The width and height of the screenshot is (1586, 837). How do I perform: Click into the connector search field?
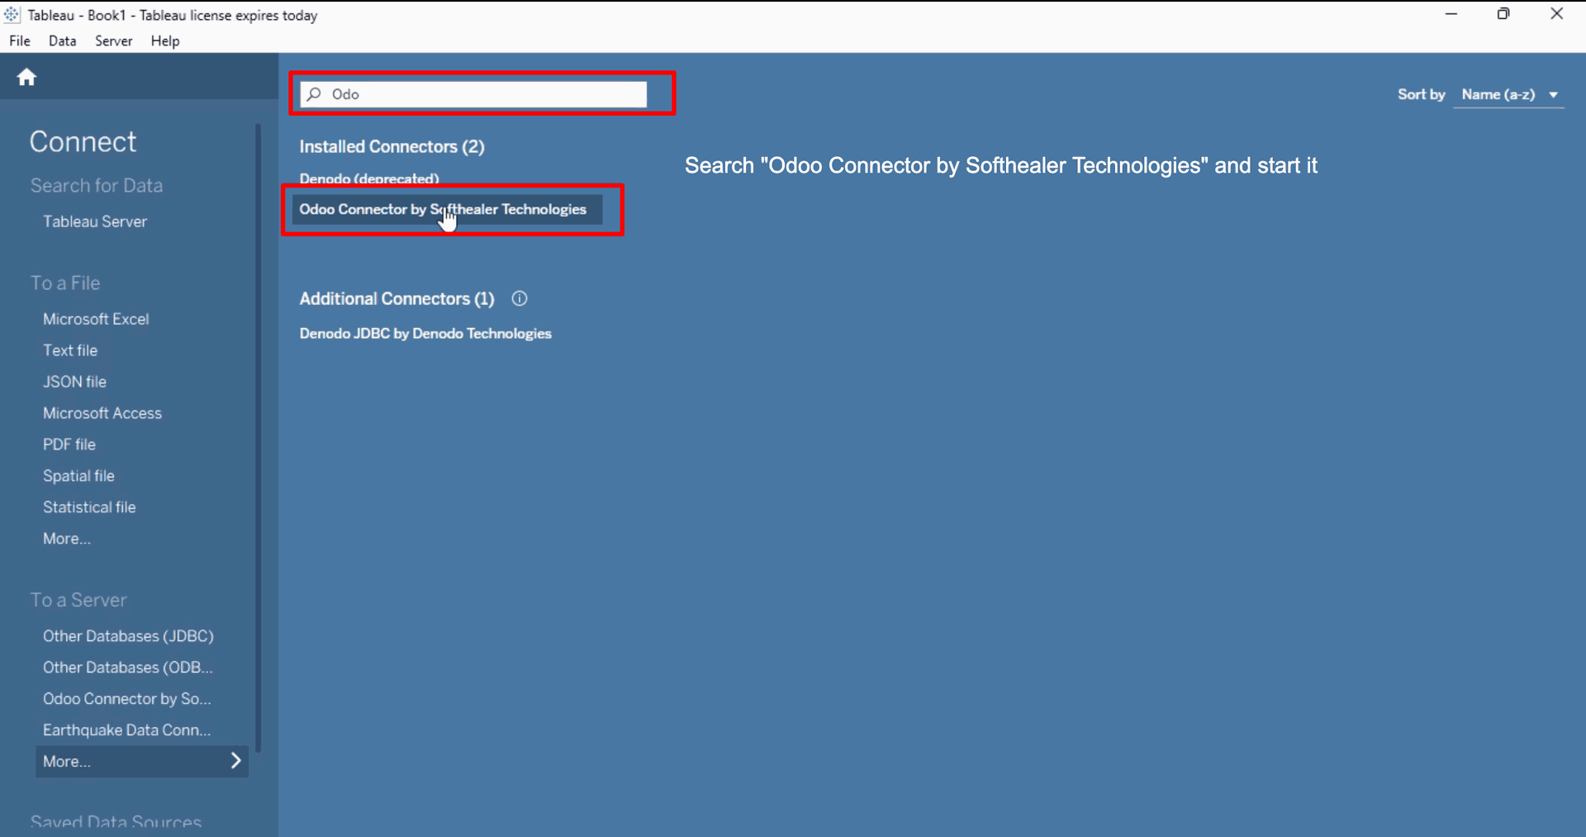pyautogui.click(x=487, y=94)
